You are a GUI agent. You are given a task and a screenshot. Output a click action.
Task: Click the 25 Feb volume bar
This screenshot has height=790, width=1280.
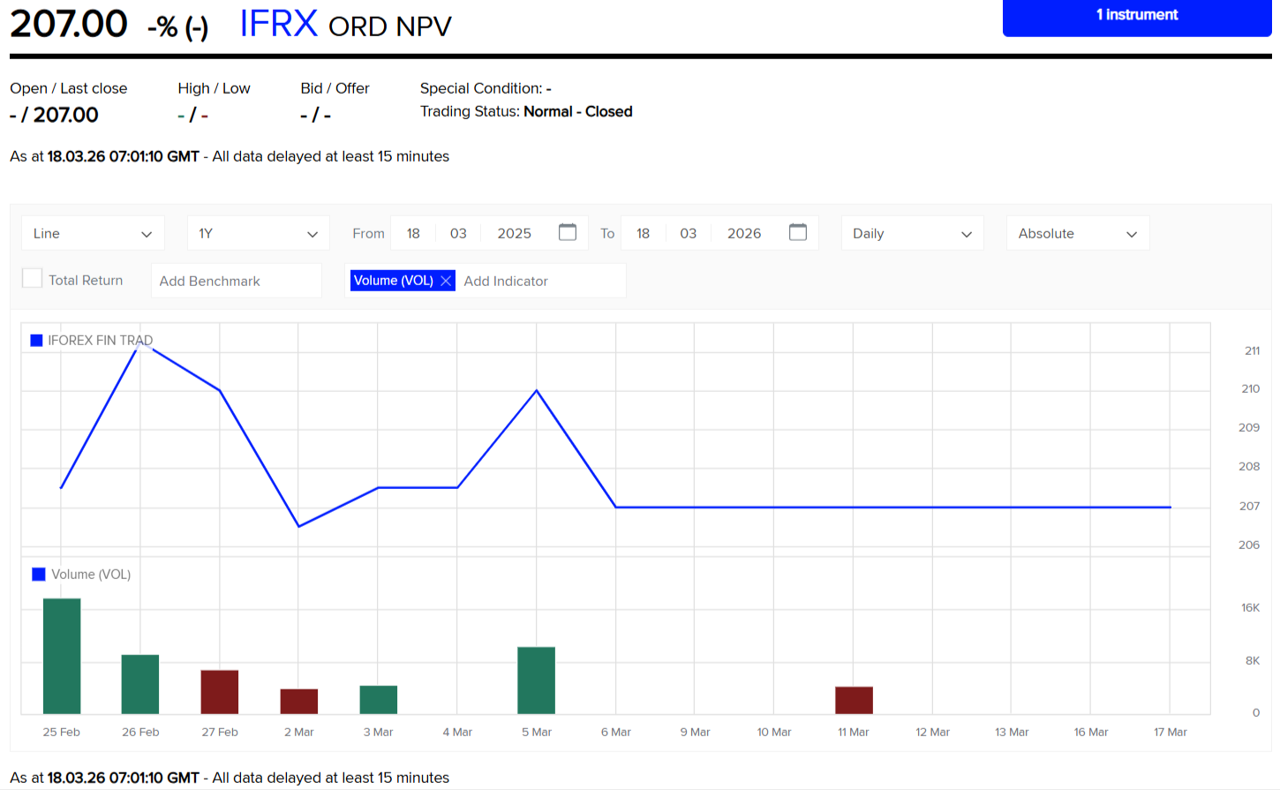point(62,656)
